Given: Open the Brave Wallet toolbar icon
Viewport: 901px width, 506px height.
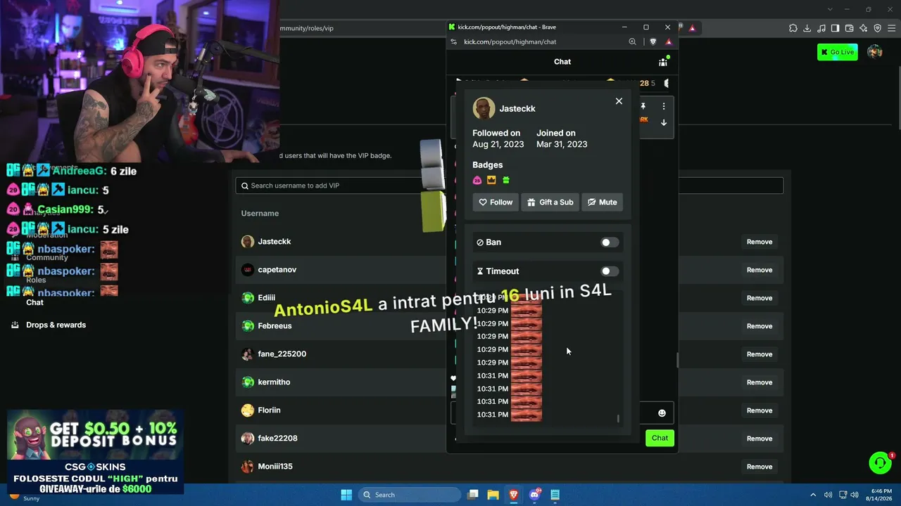Looking at the screenshot, I should click(x=850, y=28).
